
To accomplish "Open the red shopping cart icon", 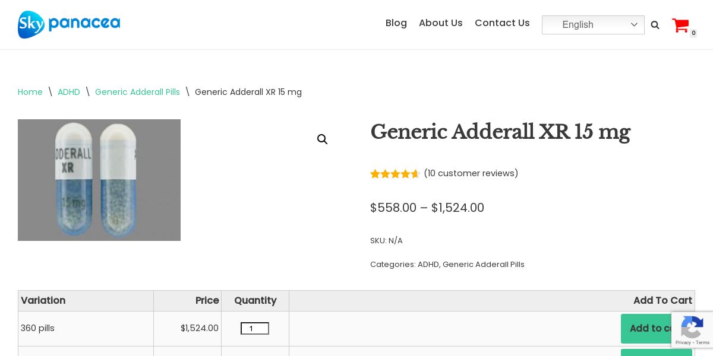I will 680,26.
